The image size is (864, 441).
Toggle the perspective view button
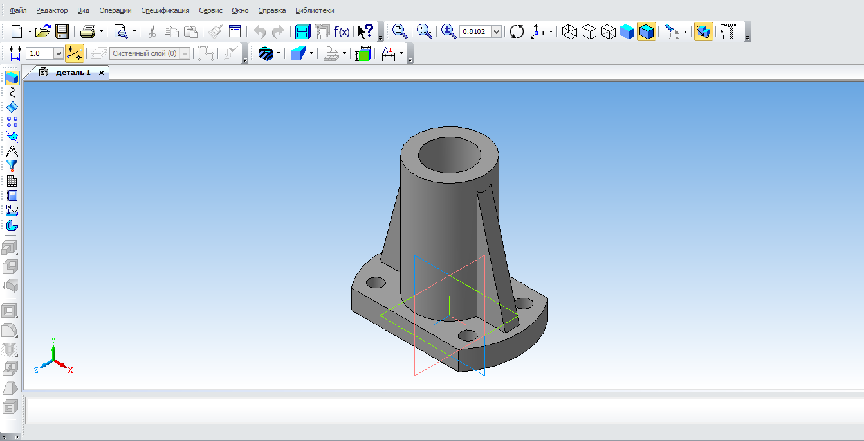click(x=704, y=31)
